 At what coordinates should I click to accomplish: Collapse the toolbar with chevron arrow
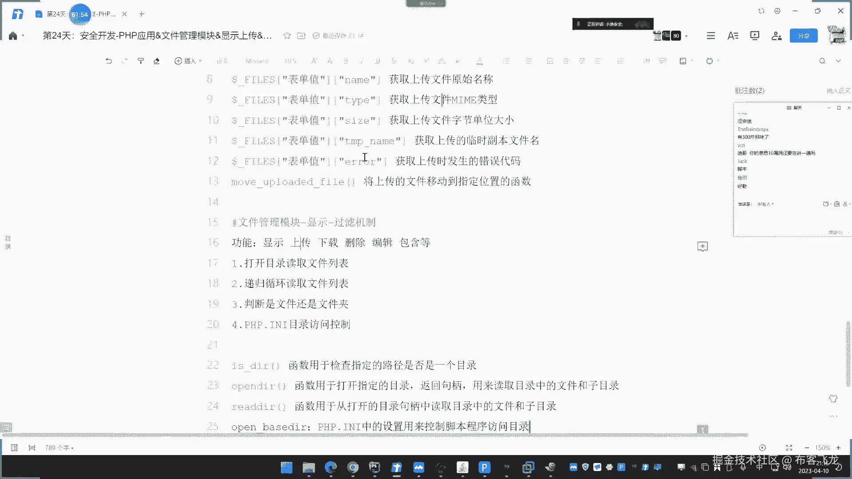click(x=838, y=61)
